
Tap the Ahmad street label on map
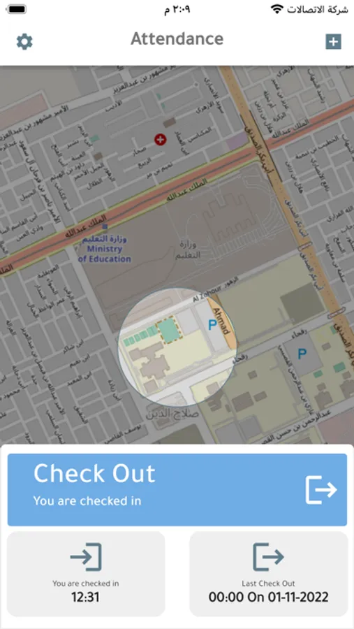(222, 321)
